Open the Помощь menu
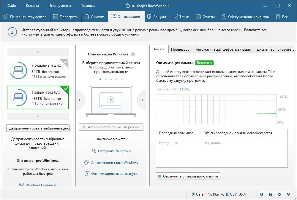The width and height of the screenshot is (297, 200). 88,6
